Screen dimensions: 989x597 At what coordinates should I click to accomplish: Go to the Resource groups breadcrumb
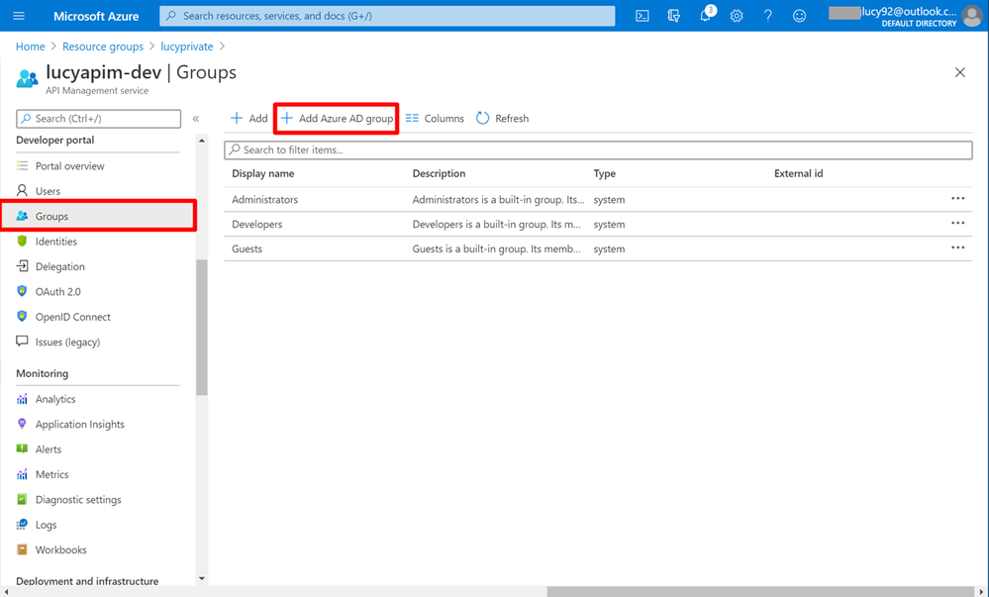pyautogui.click(x=102, y=47)
